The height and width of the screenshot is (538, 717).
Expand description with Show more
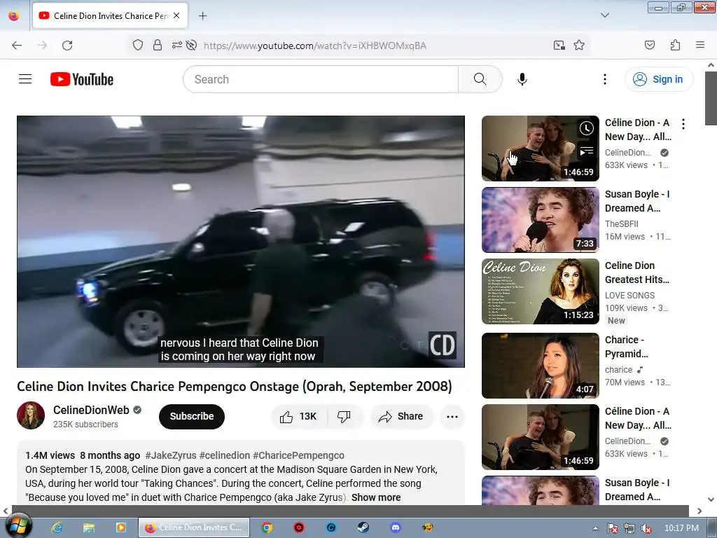[x=376, y=497]
